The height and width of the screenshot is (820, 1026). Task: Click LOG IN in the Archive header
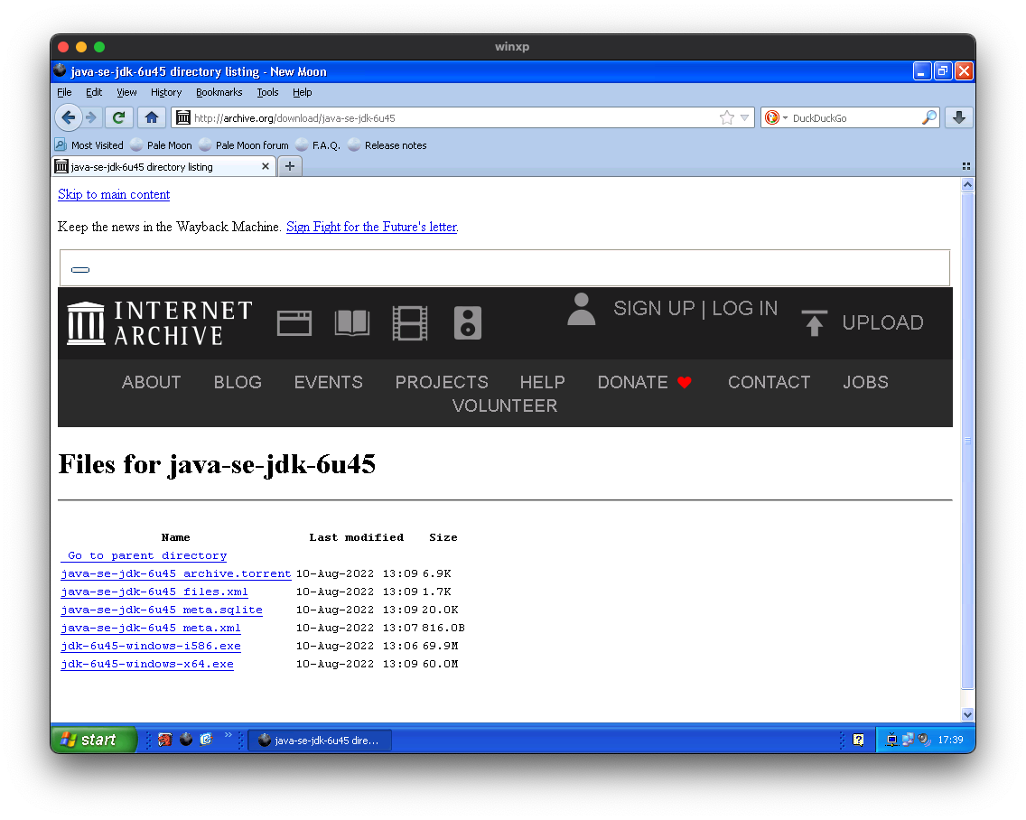(x=744, y=308)
